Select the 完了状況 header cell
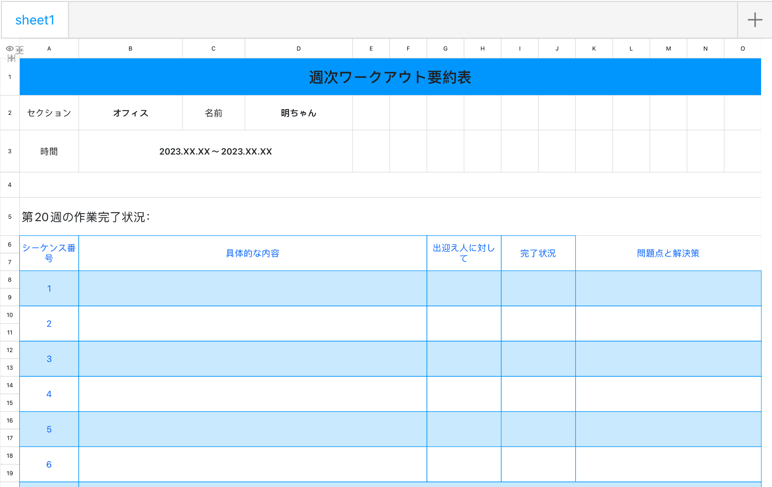The width and height of the screenshot is (772, 487). [x=538, y=253]
